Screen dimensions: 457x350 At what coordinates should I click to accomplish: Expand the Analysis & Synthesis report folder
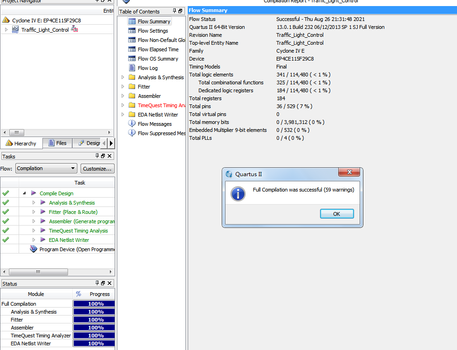[x=123, y=77]
